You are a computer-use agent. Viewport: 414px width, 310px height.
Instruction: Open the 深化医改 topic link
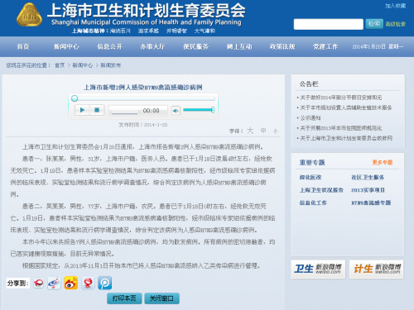(x=310, y=177)
